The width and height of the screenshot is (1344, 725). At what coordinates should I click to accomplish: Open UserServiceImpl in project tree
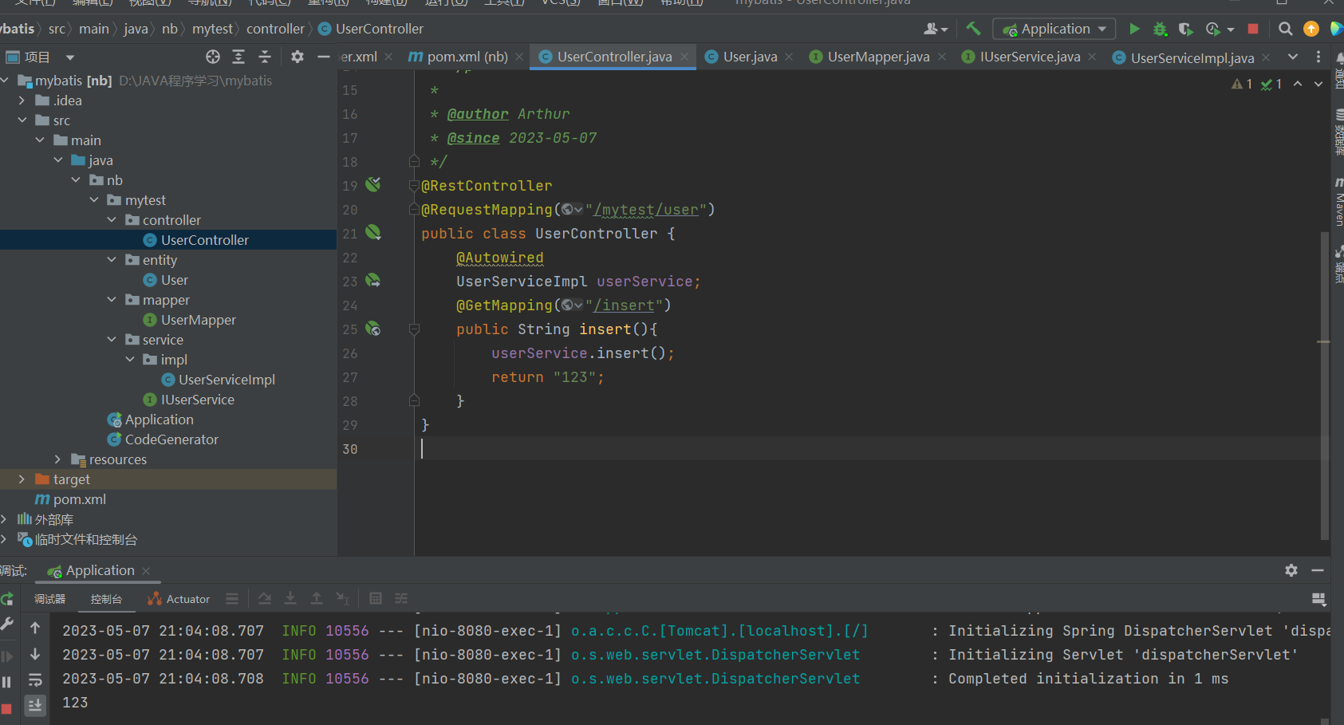[227, 380]
